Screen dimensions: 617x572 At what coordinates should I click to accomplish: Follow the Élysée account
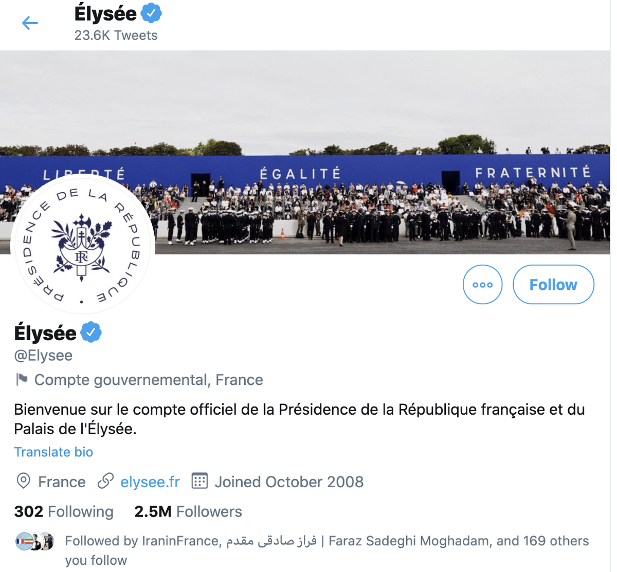tap(553, 284)
